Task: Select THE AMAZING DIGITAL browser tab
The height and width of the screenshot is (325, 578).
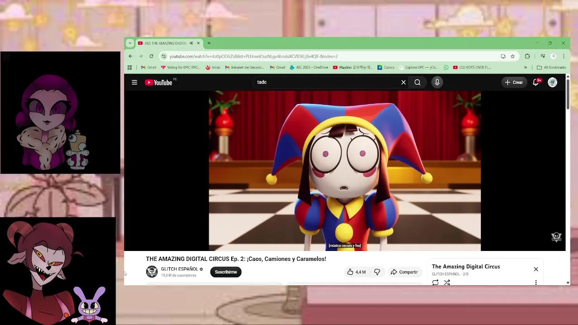Action: click(x=165, y=43)
